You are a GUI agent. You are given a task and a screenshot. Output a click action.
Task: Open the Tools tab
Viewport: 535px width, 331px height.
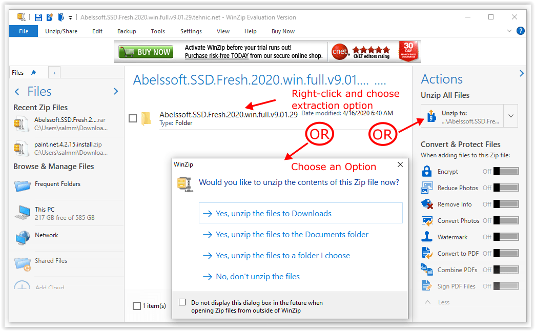point(158,31)
